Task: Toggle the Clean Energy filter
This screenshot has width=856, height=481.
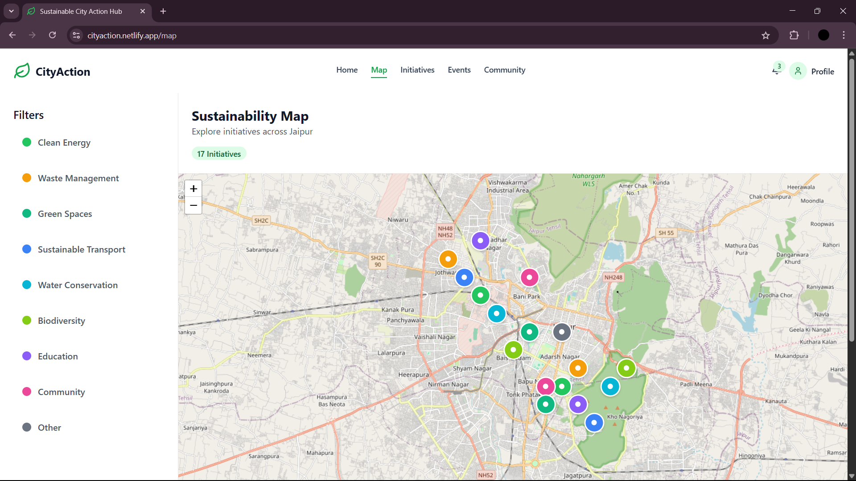Action: tap(64, 143)
